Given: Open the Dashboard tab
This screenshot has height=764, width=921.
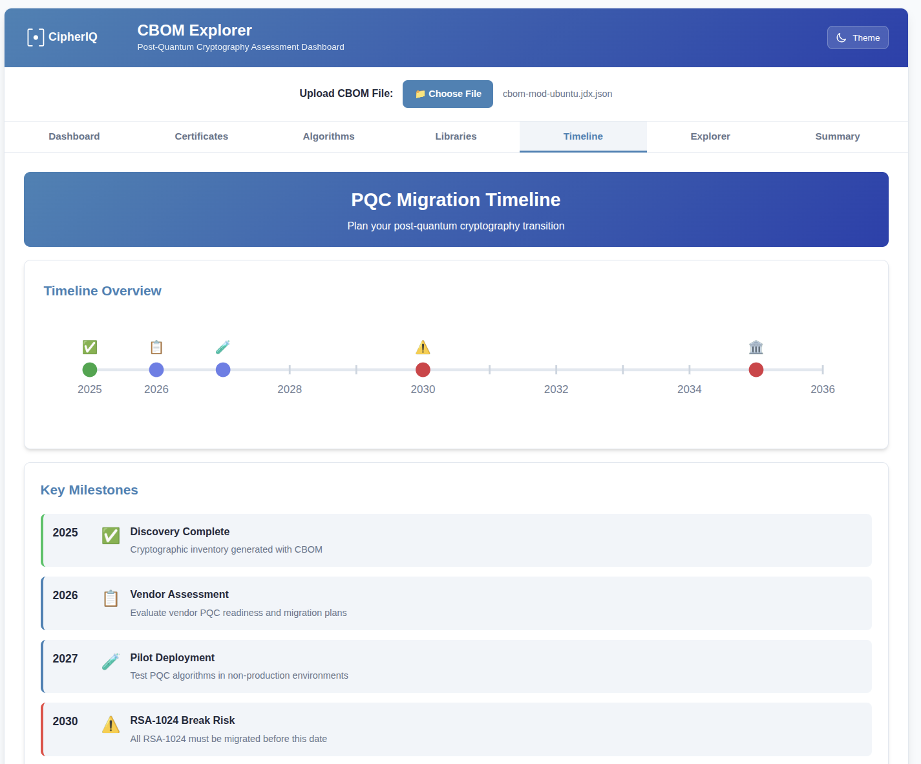Looking at the screenshot, I should (74, 136).
